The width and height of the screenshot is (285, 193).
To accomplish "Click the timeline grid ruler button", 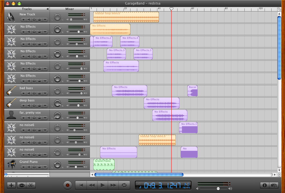I will [x=279, y=9].
